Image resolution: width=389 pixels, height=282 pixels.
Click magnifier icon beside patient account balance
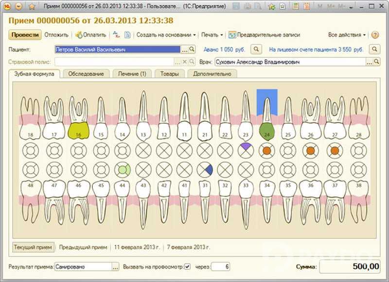click(374, 50)
